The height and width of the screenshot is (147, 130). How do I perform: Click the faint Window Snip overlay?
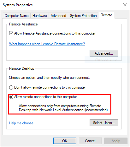pos(106,59)
